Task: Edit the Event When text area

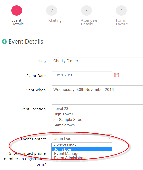Action: tap(97, 92)
